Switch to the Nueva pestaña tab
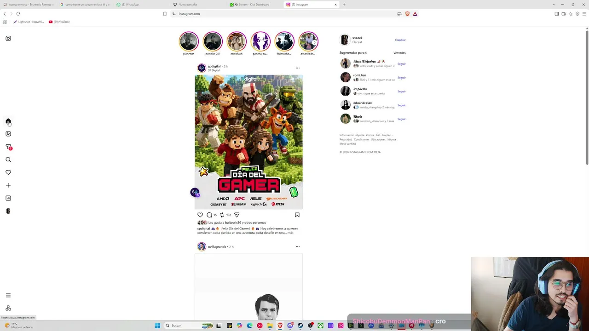Viewport: 589px width, 331px height. [199, 5]
